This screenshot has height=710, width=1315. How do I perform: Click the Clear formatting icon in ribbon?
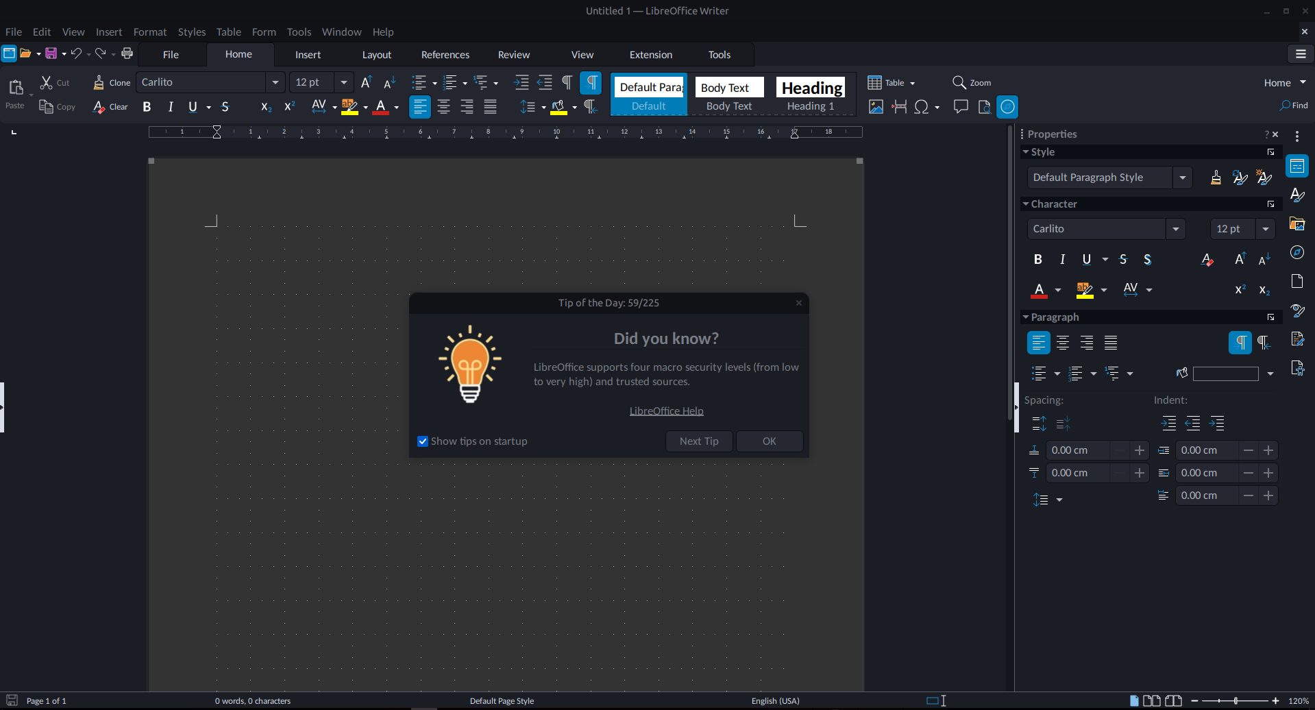click(x=99, y=107)
